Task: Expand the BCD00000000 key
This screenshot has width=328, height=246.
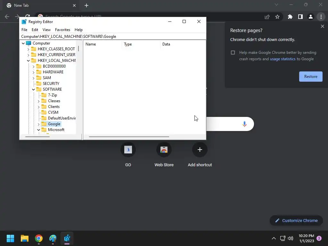Action: pos(33,67)
